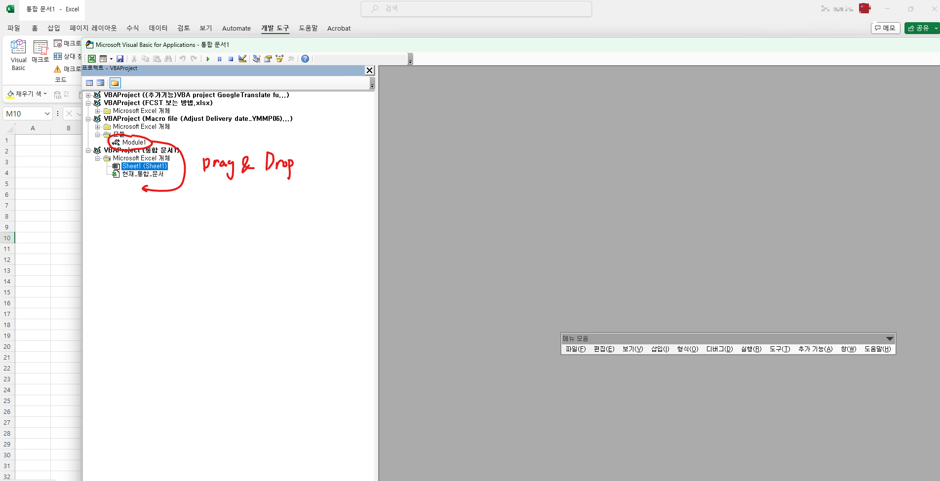Click the View Microsoft Excel icon in VBA toolbar
This screenshot has height=481, width=940.
[92, 59]
